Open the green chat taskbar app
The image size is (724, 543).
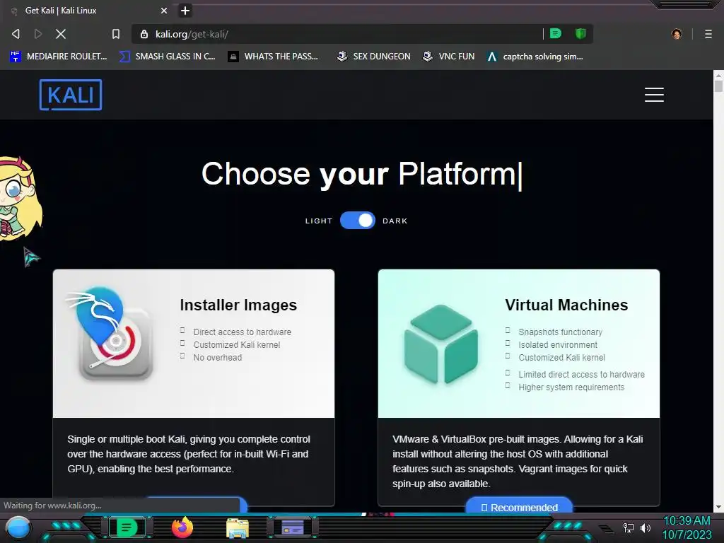point(126,527)
